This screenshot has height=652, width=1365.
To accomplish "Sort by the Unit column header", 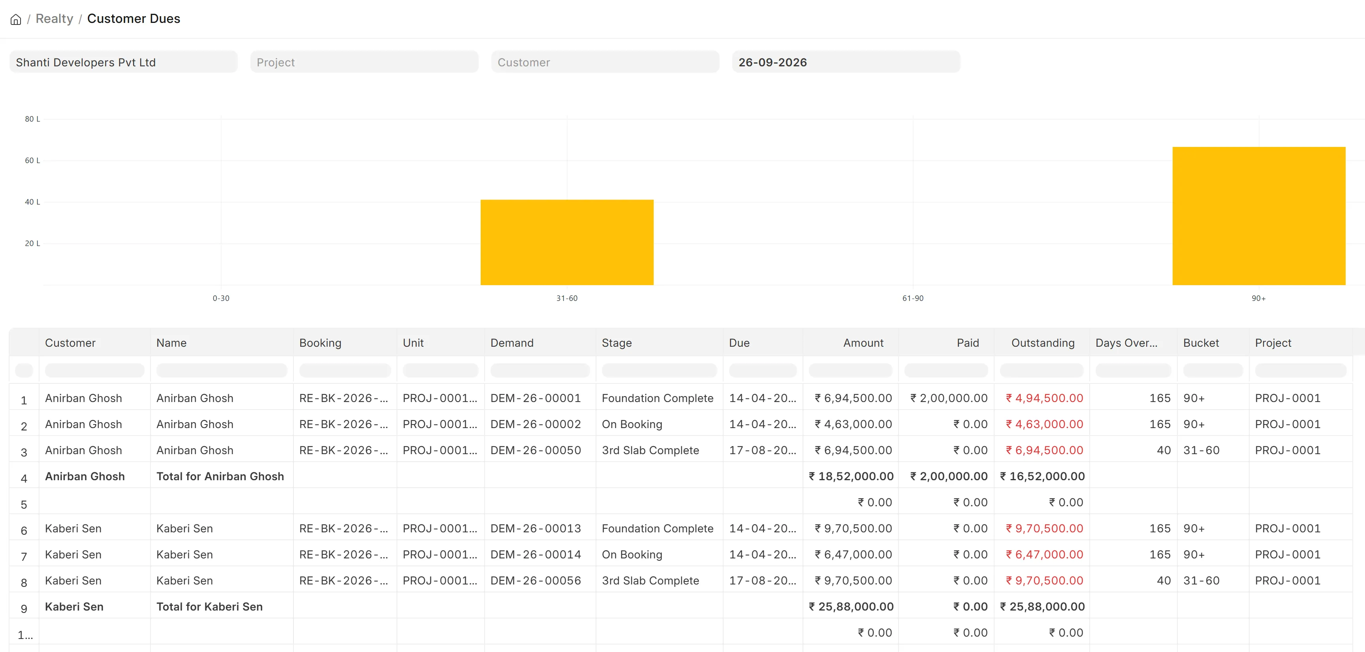I will tap(440, 343).
